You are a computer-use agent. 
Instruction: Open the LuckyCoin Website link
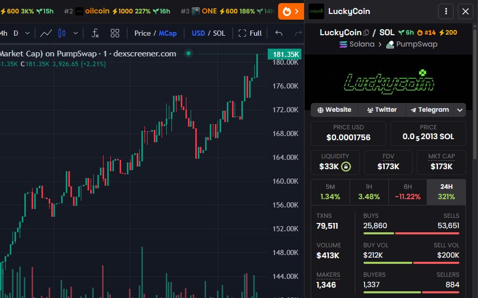[x=335, y=110]
